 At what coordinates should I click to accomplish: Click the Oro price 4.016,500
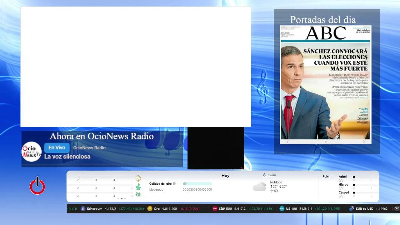click(169, 209)
